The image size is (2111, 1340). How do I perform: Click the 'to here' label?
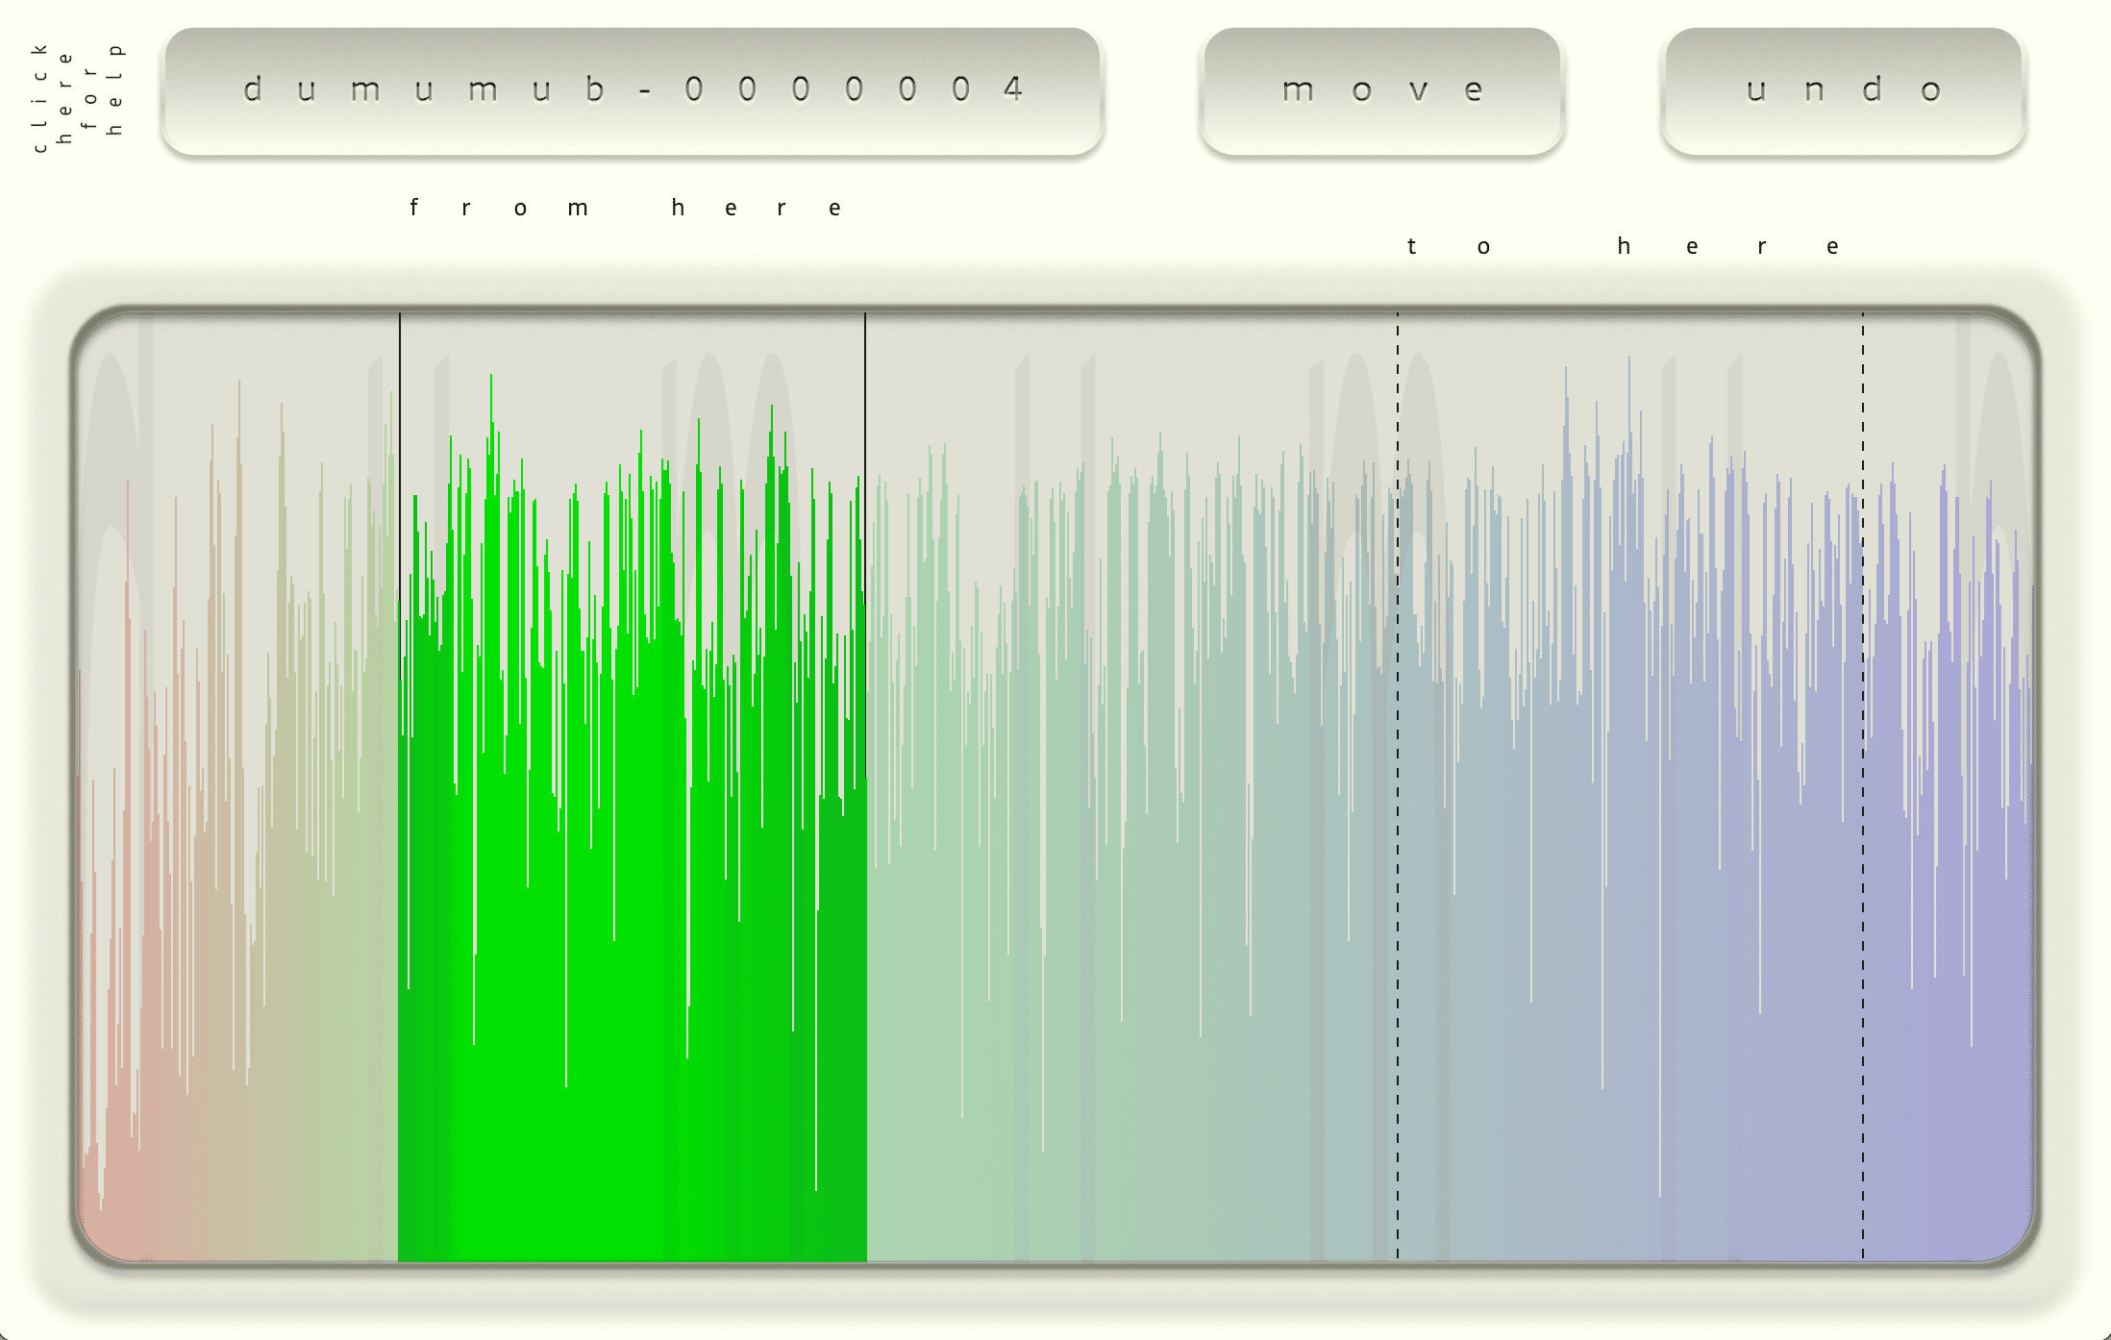tap(1624, 246)
